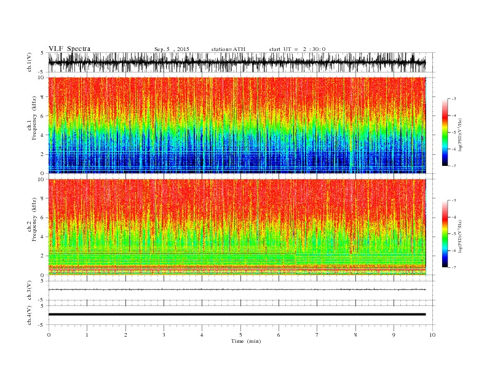Click time axis tick label "0" at bottom
The height and width of the screenshot is (376, 487).
click(49, 335)
